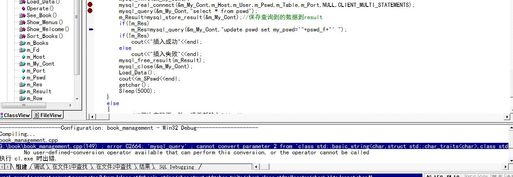The width and height of the screenshot is (513, 177).
Task: Open the 结果 output tab
Action: [145, 167]
